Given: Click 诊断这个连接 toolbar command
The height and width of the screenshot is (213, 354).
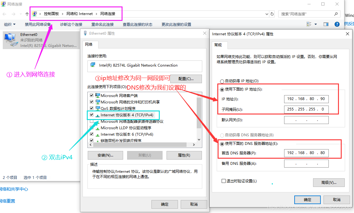Looking at the screenshot, I should coord(71,24).
